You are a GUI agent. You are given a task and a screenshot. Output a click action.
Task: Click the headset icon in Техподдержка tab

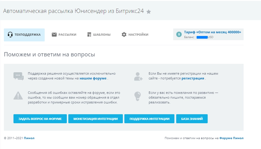point(10,35)
